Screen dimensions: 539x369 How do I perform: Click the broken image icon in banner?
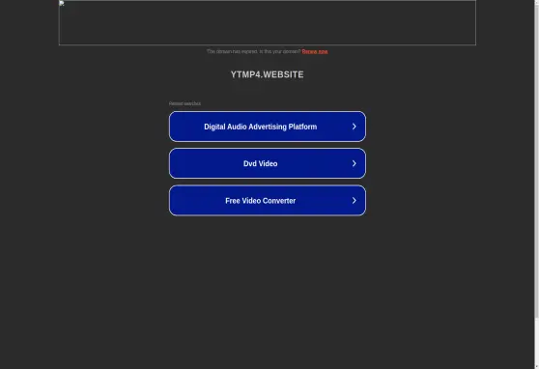point(62,4)
